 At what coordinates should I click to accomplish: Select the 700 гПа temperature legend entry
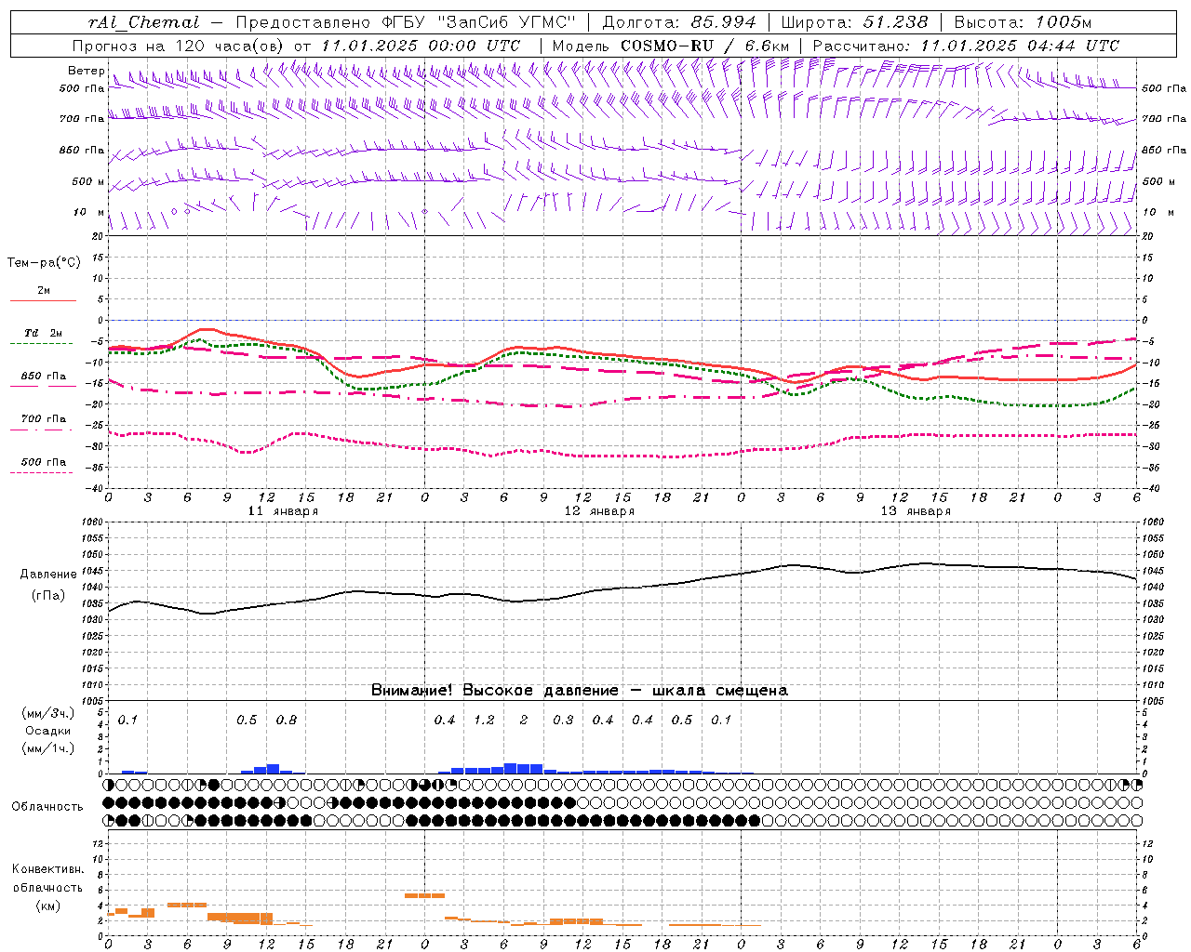tap(44, 419)
